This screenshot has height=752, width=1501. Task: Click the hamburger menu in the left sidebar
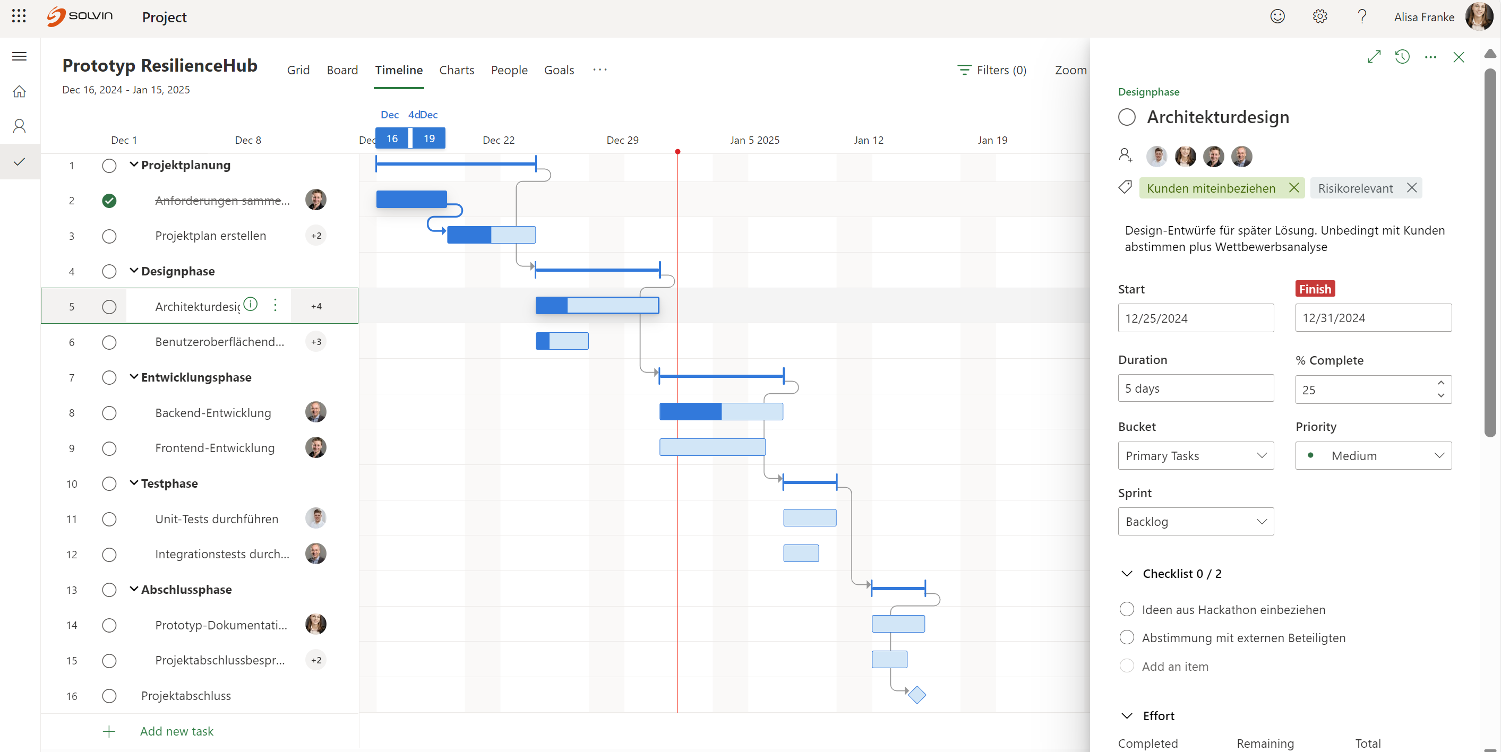pos(19,56)
